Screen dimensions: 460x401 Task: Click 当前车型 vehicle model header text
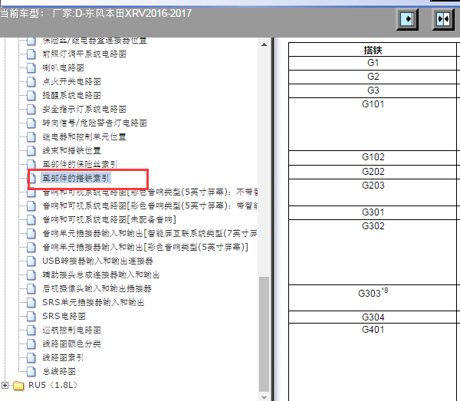click(96, 14)
